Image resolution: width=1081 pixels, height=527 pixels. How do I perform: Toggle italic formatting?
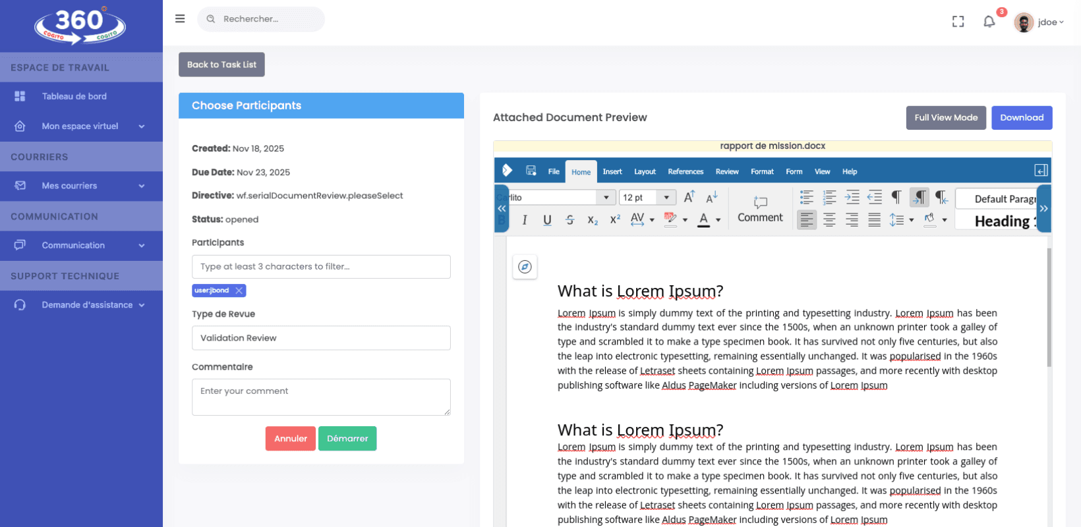click(x=525, y=220)
